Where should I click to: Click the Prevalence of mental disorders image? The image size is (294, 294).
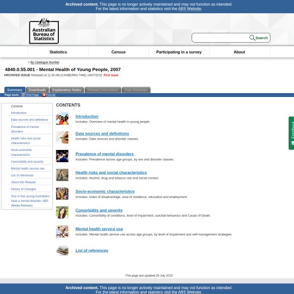(62, 156)
